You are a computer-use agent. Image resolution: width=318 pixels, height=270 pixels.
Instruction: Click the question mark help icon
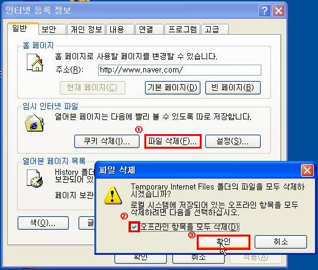(264, 10)
